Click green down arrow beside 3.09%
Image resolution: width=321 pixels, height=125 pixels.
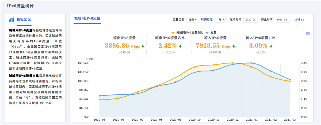coord(271,46)
